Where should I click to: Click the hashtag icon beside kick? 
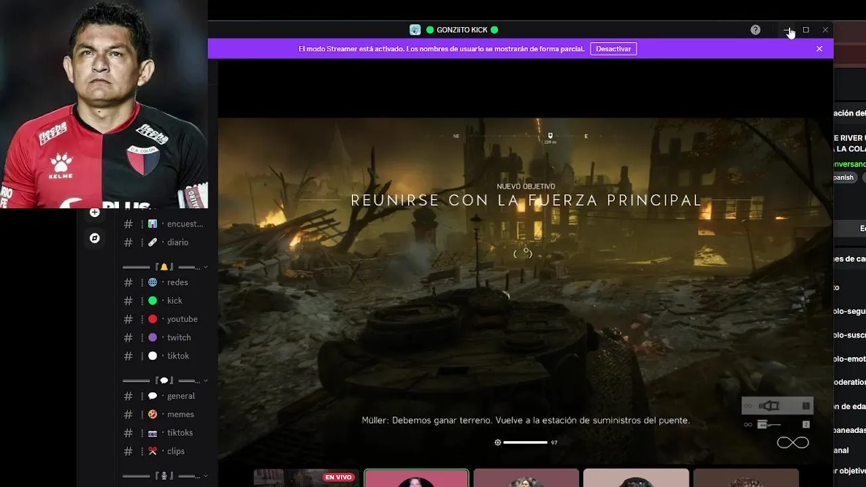128,300
